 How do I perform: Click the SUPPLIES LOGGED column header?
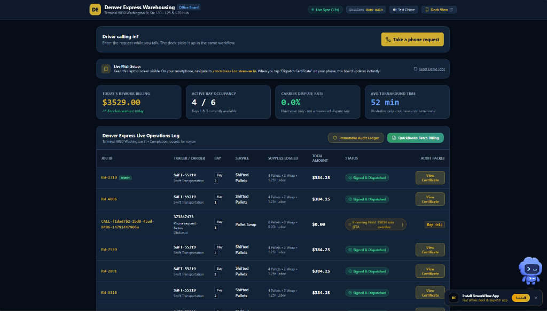[x=283, y=159]
